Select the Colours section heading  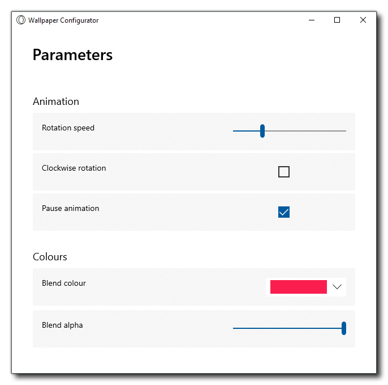[x=50, y=257]
